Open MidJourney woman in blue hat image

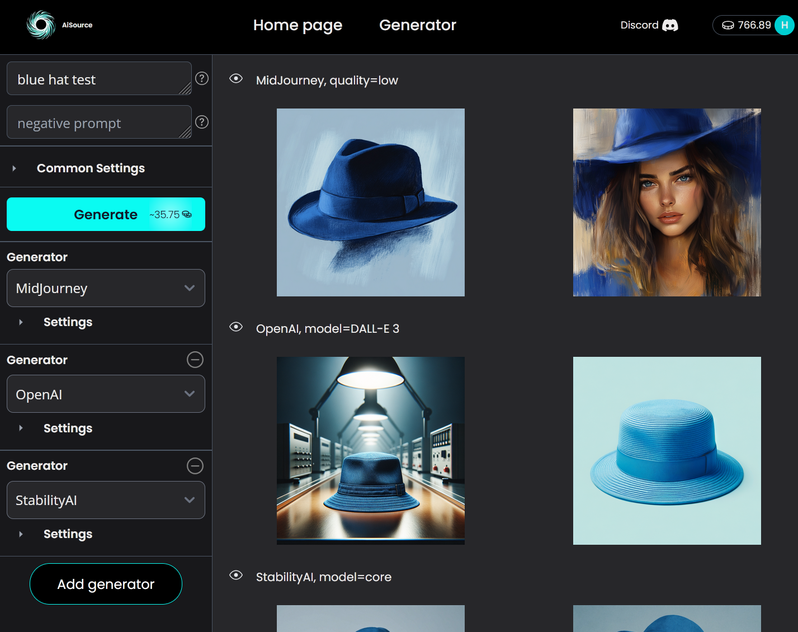point(667,202)
